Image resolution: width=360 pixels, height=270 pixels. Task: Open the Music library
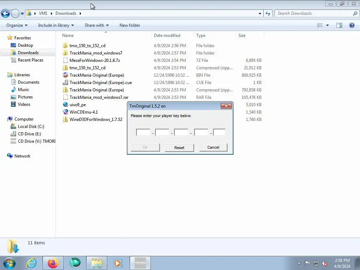coord(24,90)
